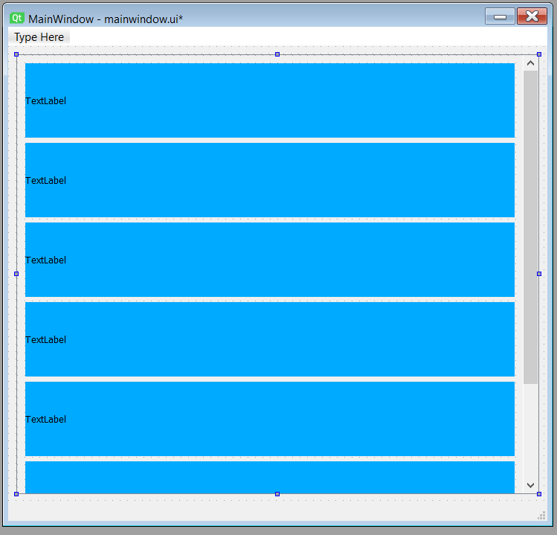Select the first TextLabel from top
Screen dimensions: 557x535
[x=270, y=100]
